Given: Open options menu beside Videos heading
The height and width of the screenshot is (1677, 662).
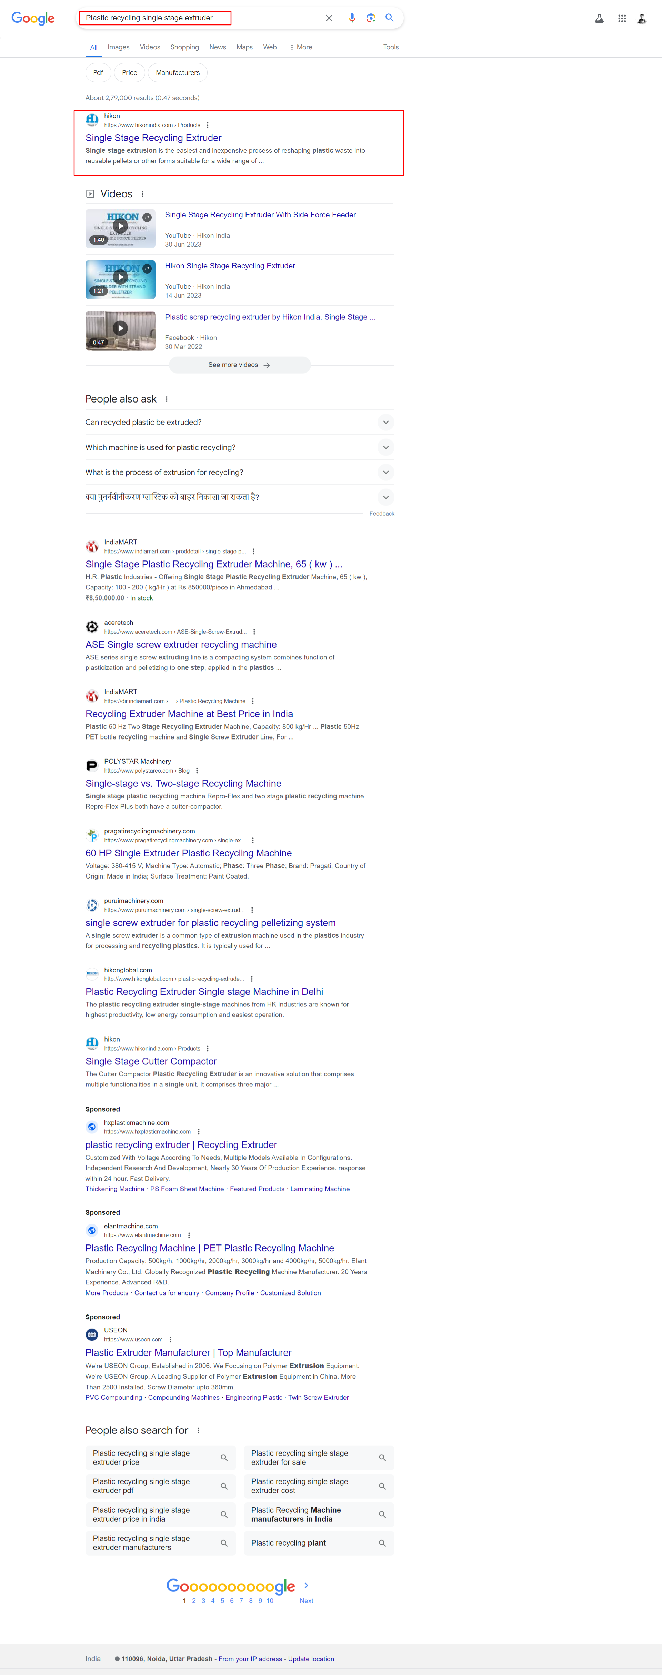Looking at the screenshot, I should [x=142, y=194].
